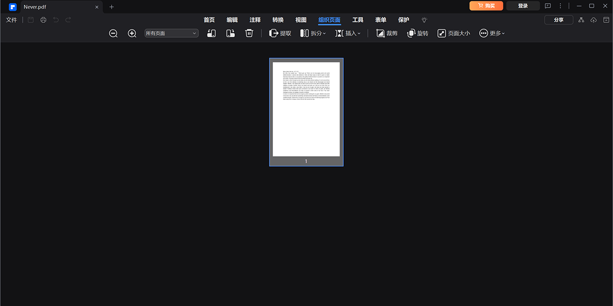
Task: Open the Crop (裁剪) tool
Action: coord(387,33)
